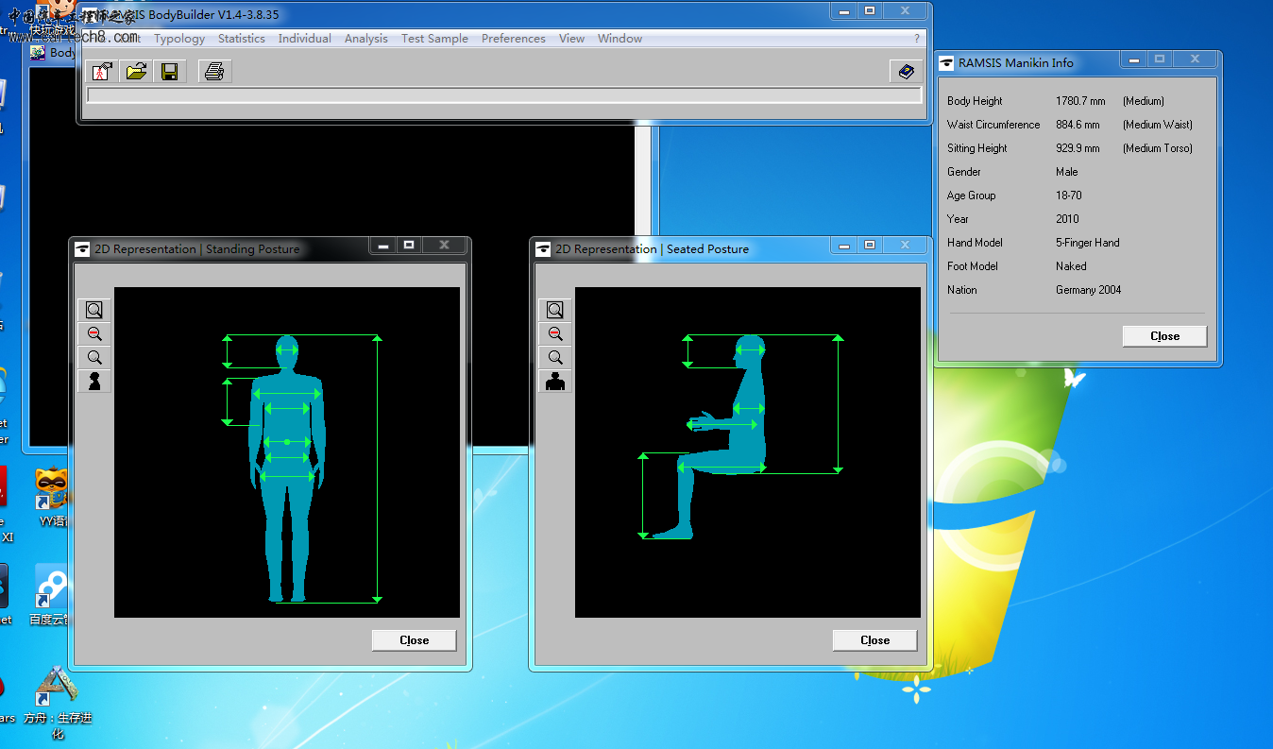Screen dimensions: 1273x749
Task: Click the (Medium Waist) label
Action: pos(1158,125)
